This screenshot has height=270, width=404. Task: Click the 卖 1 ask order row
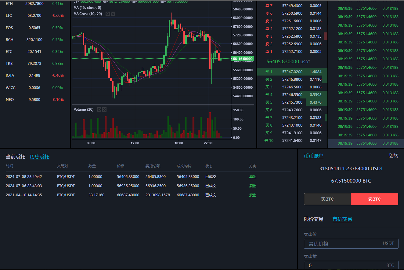292,52
